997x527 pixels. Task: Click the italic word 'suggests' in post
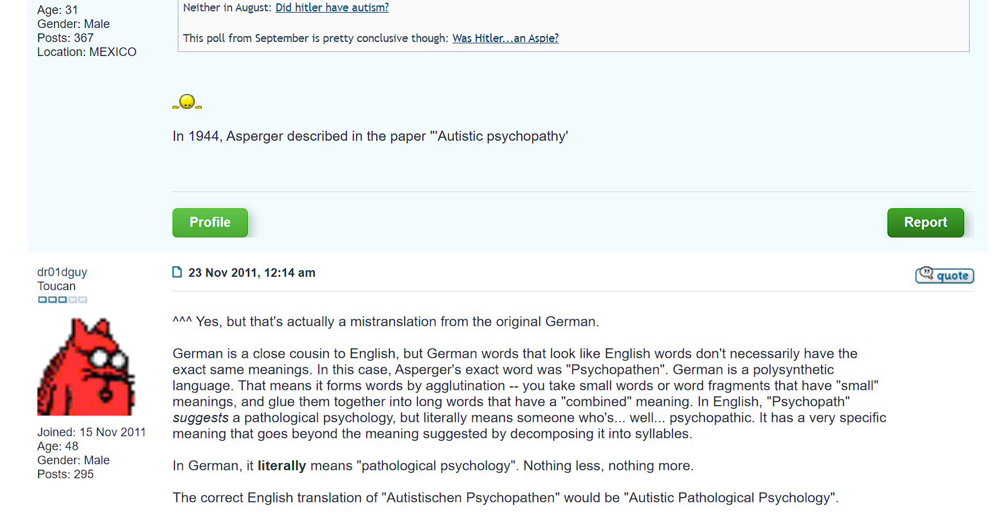click(x=200, y=418)
